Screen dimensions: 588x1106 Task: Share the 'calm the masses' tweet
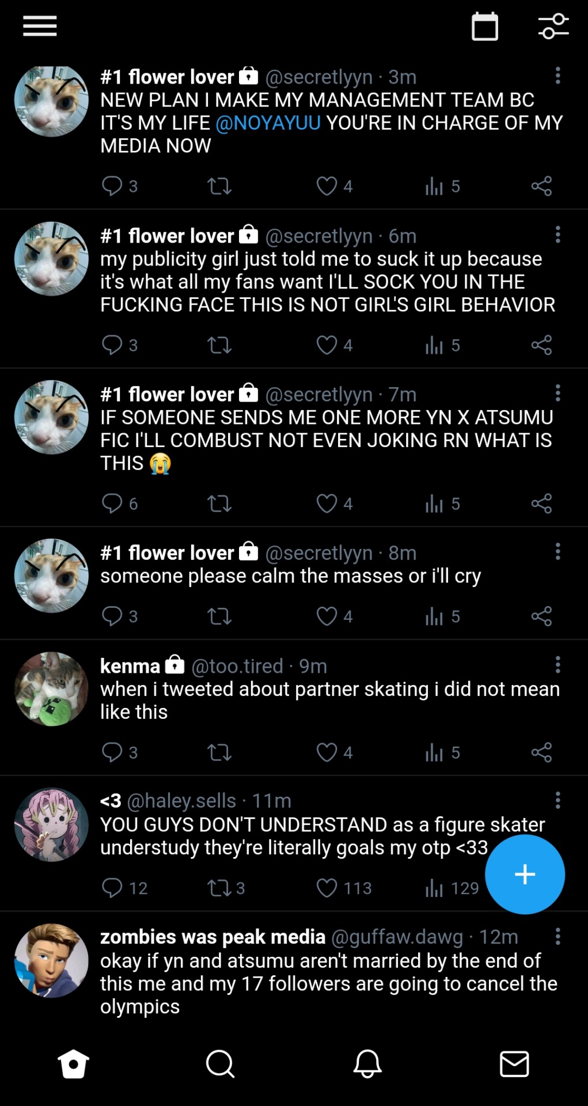pyautogui.click(x=541, y=616)
